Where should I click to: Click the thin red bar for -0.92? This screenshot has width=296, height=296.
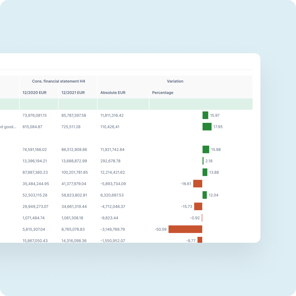click(x=202, y=218)
